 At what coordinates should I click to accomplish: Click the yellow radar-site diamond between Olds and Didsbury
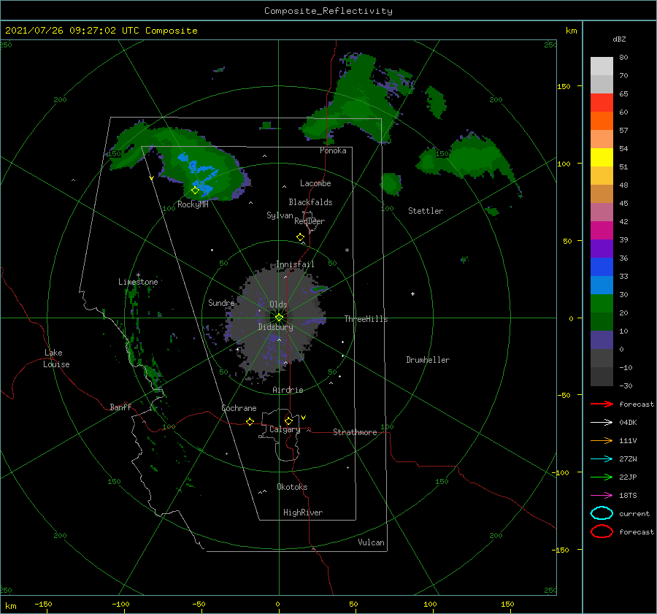coord(279,318)
